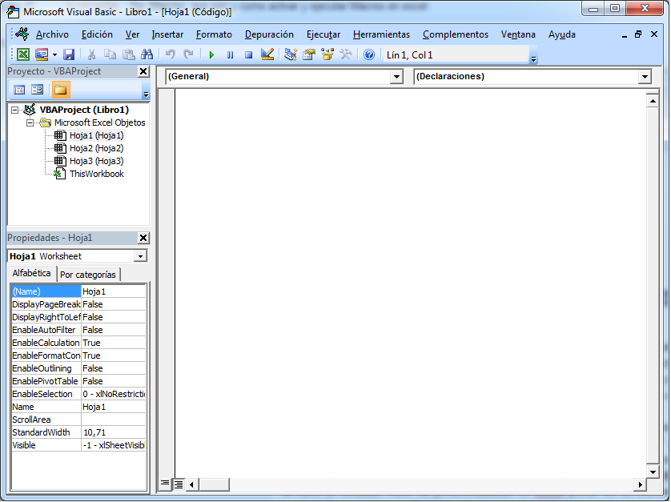This screenshot has width=671, height=502.
Task: Toggle Design Mode icon
Action: (267, 54)
